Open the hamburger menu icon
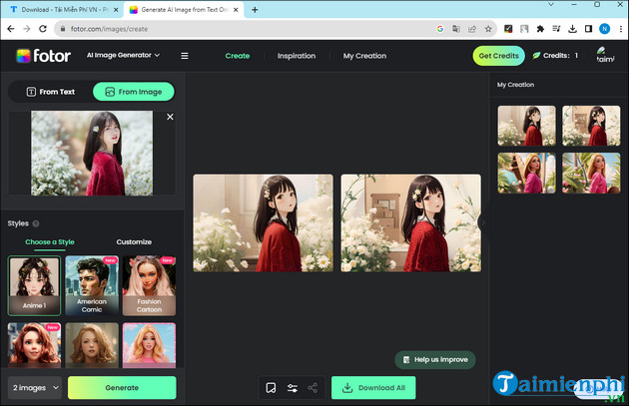629x406 pixels. (185, 56)
